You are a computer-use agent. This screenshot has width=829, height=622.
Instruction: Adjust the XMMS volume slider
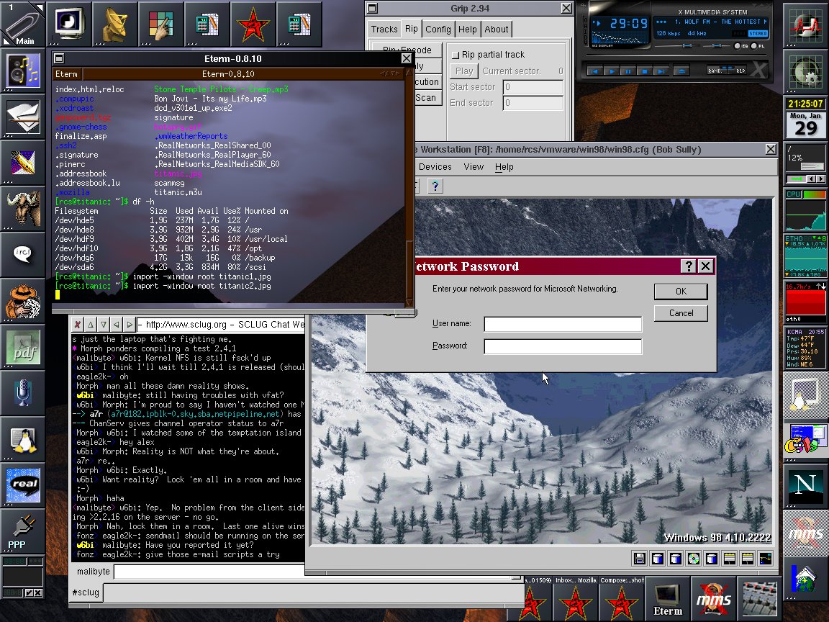677,46
